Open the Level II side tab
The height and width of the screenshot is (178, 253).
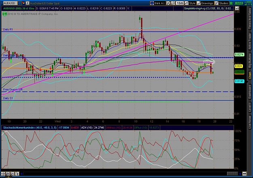click(250, 107)
